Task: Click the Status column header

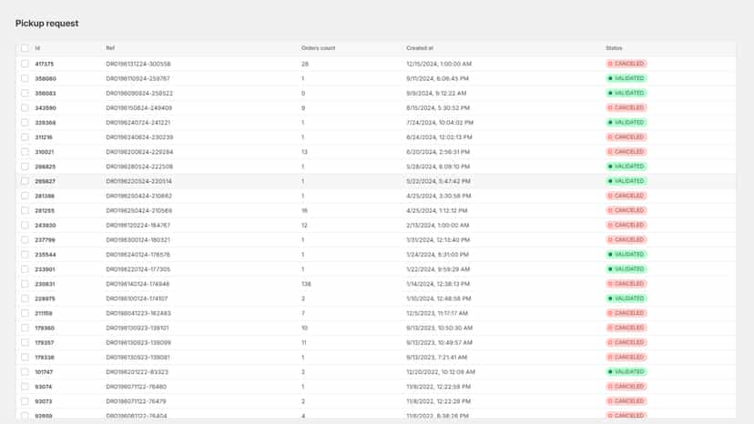Action: 614,48
